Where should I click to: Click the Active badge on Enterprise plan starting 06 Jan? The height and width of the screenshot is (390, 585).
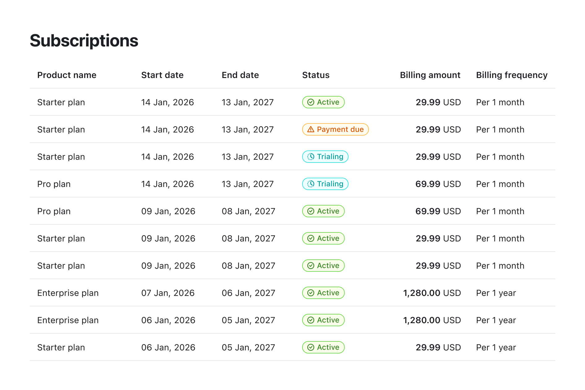pyautogui.click(x=323, y=320)
